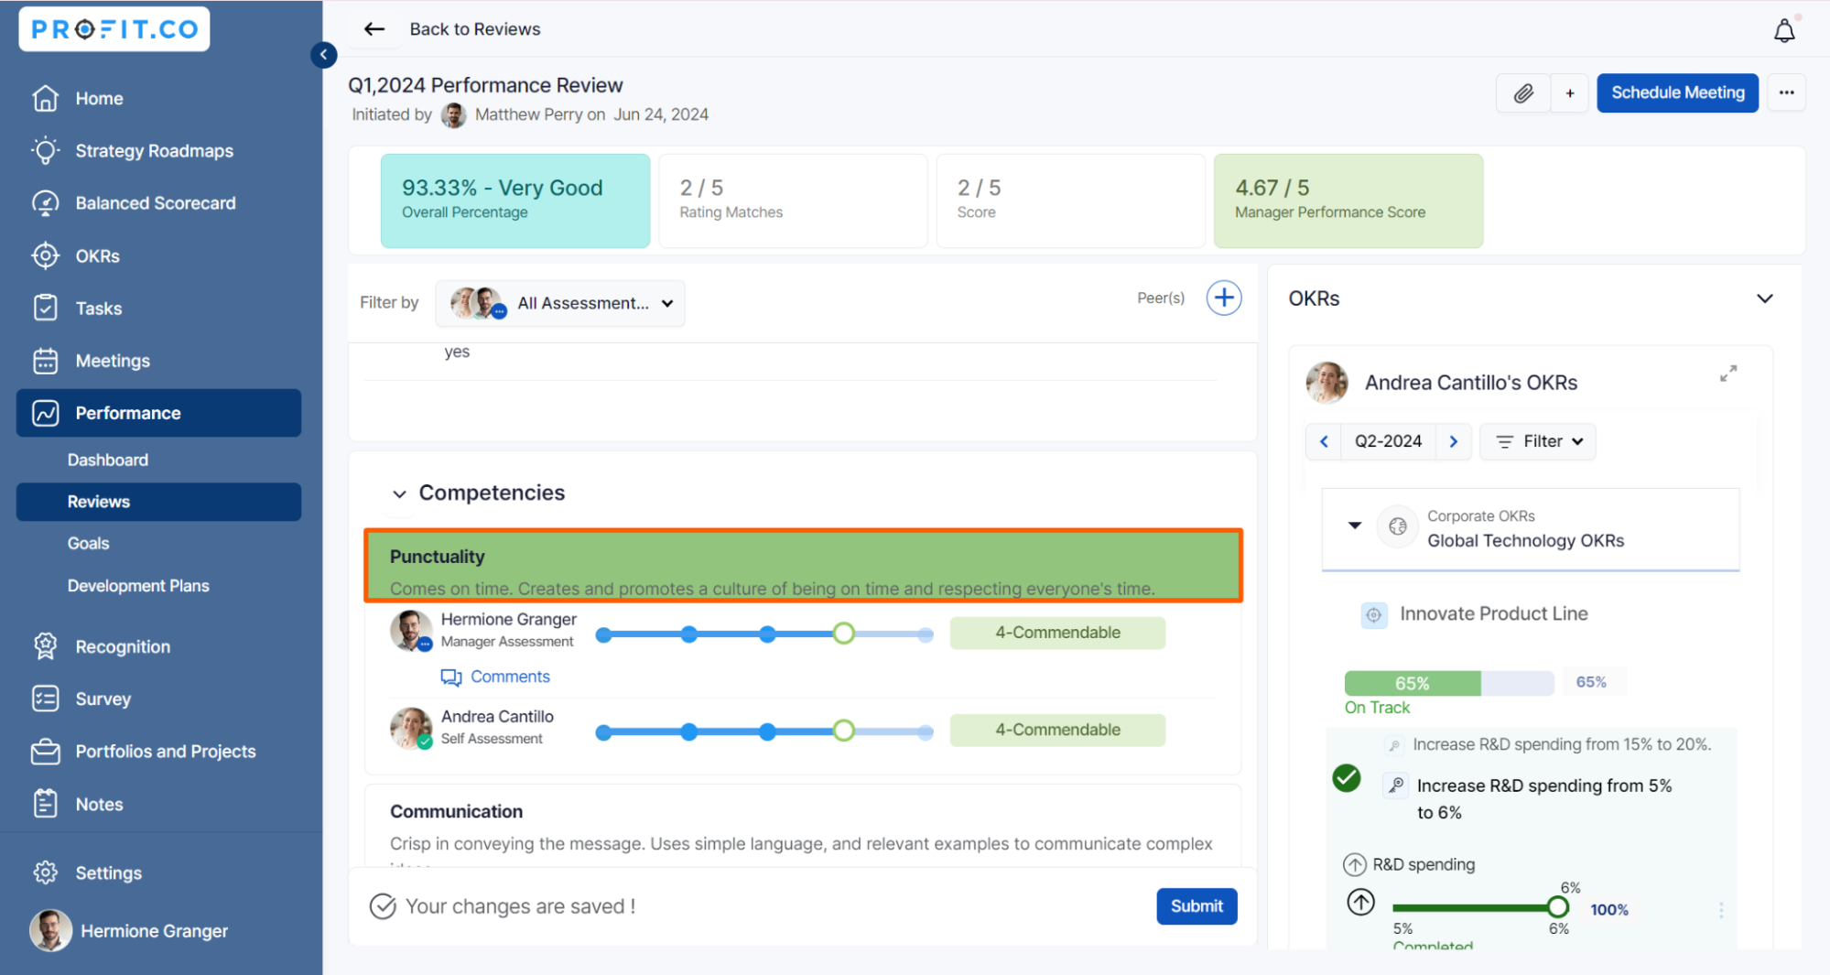This screenshot has height=975, width=1830.
Task: Click the Submit button
Action: pyautogui.click(x=1196, y=906)
